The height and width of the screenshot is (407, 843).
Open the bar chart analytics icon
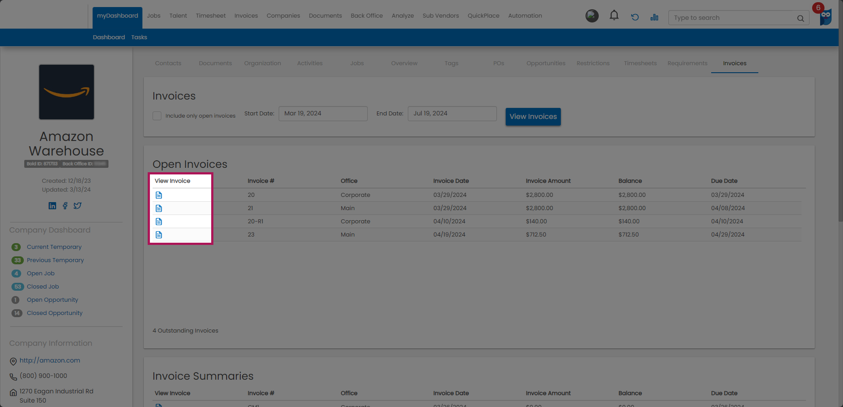[654, 17]
